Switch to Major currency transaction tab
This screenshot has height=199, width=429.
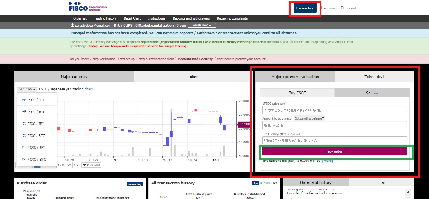tap(295, 77)
